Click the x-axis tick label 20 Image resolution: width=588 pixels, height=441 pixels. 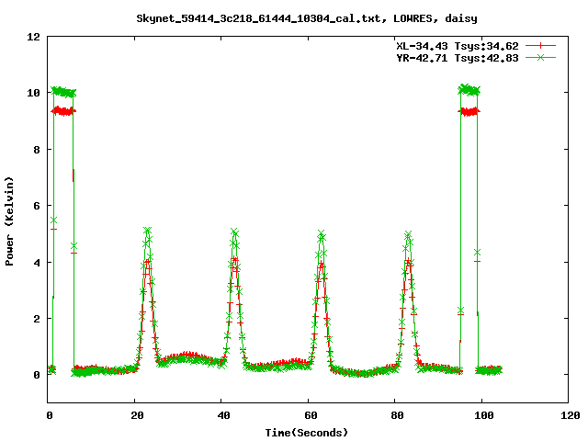pos(137,415)
